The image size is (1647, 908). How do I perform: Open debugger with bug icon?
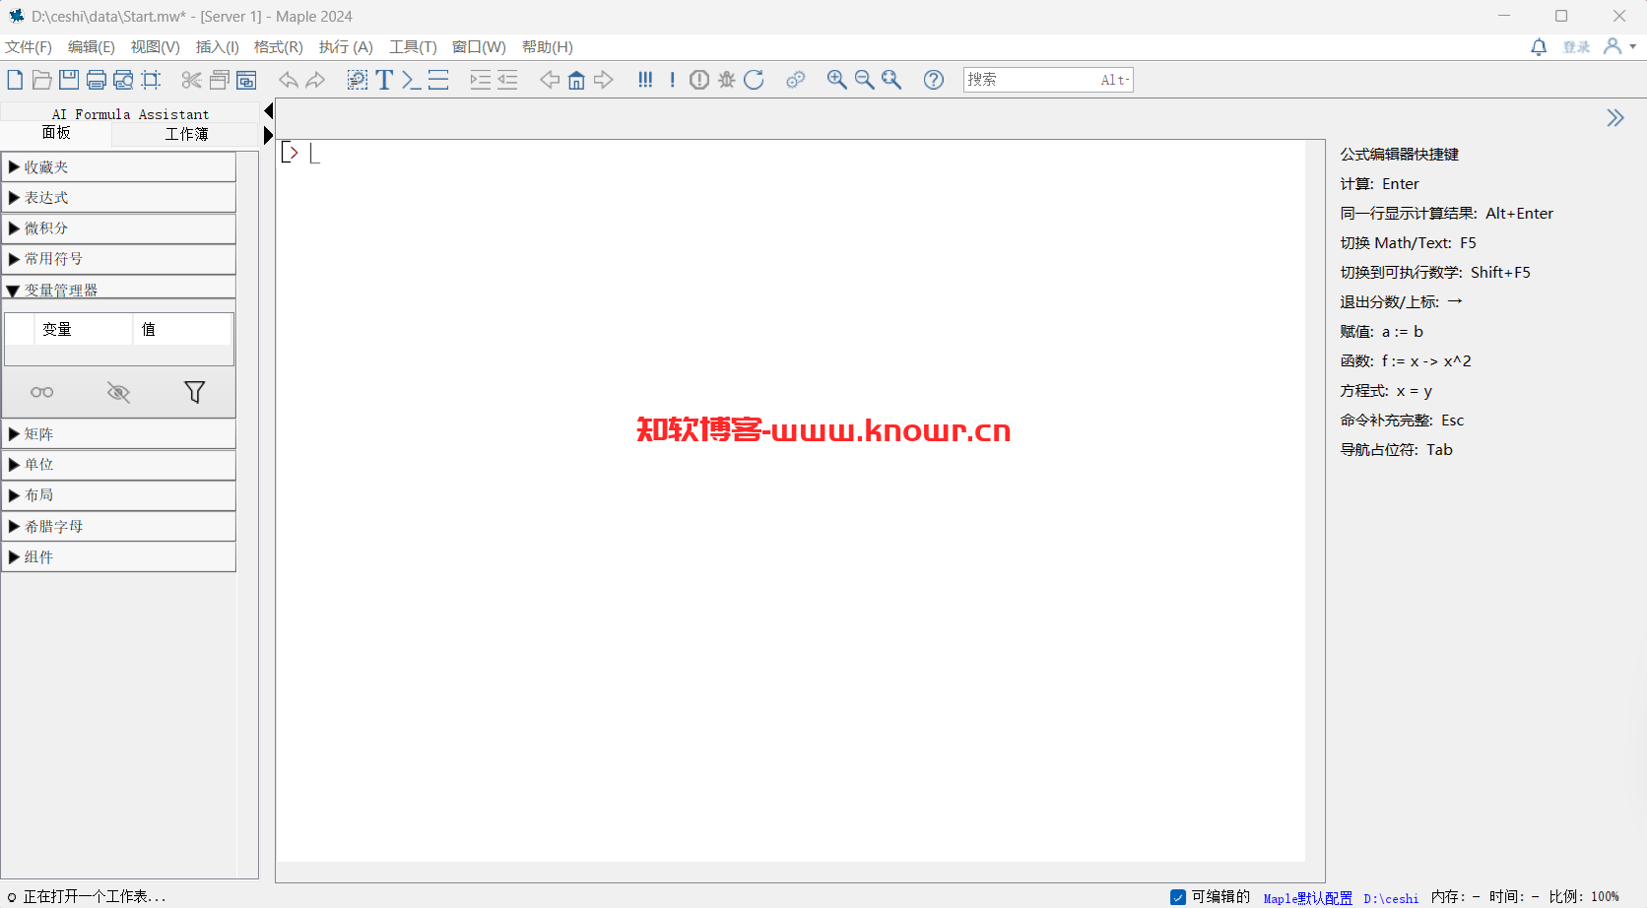pyautogui.click(x=727, y=80)
